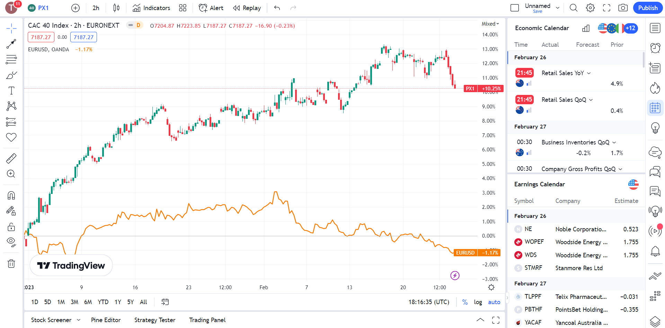Toggle log scale mode
The image size is (665, 328).
[x=478, y=302]
